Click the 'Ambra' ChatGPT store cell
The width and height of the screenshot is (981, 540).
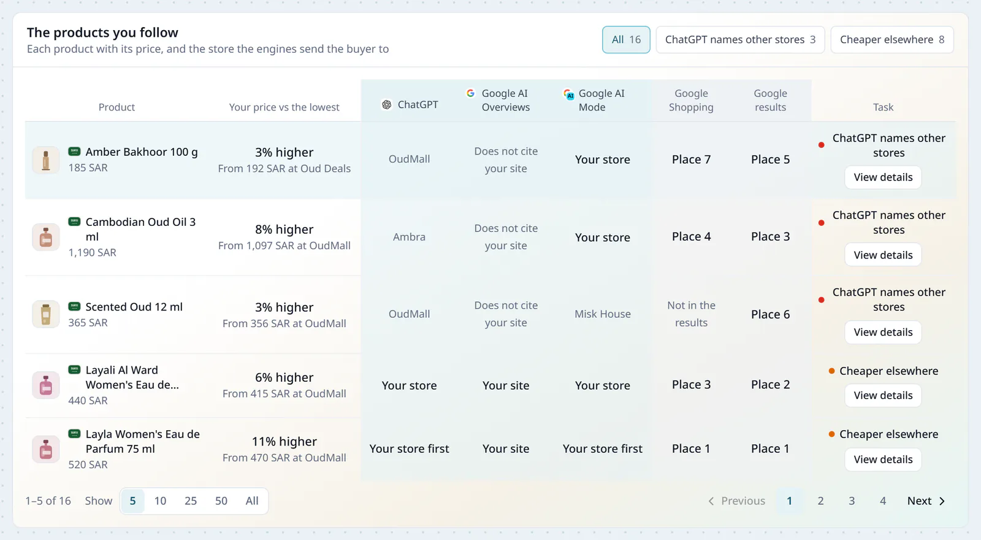tap(409, 237)
